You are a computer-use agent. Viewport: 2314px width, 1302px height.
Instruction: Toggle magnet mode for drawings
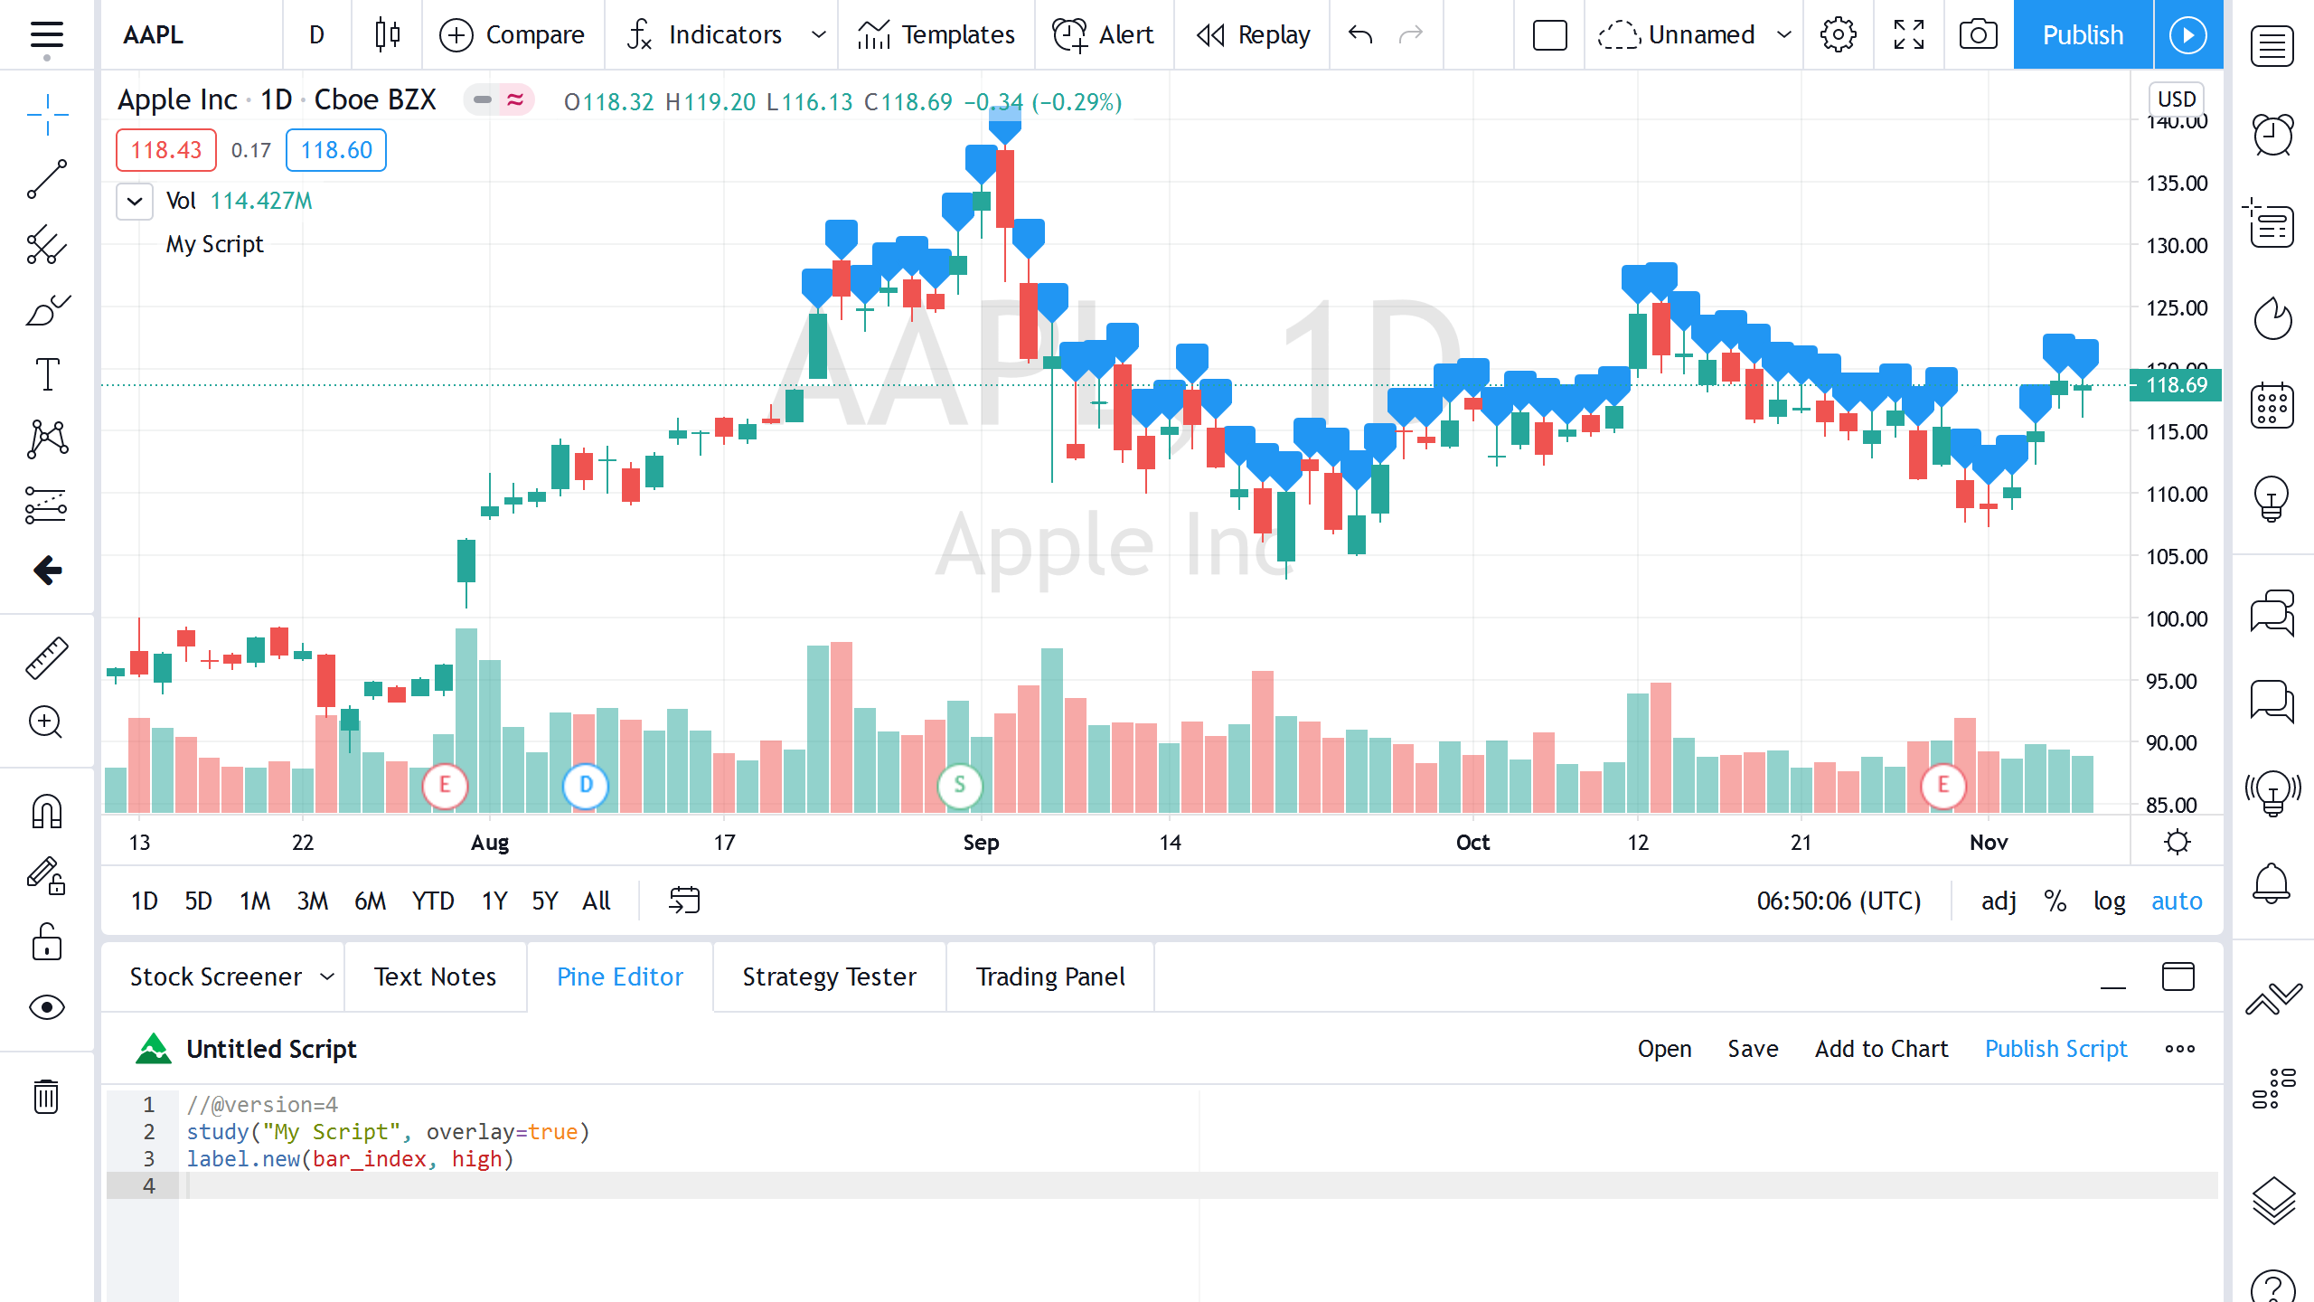click(x=47, y=811)
